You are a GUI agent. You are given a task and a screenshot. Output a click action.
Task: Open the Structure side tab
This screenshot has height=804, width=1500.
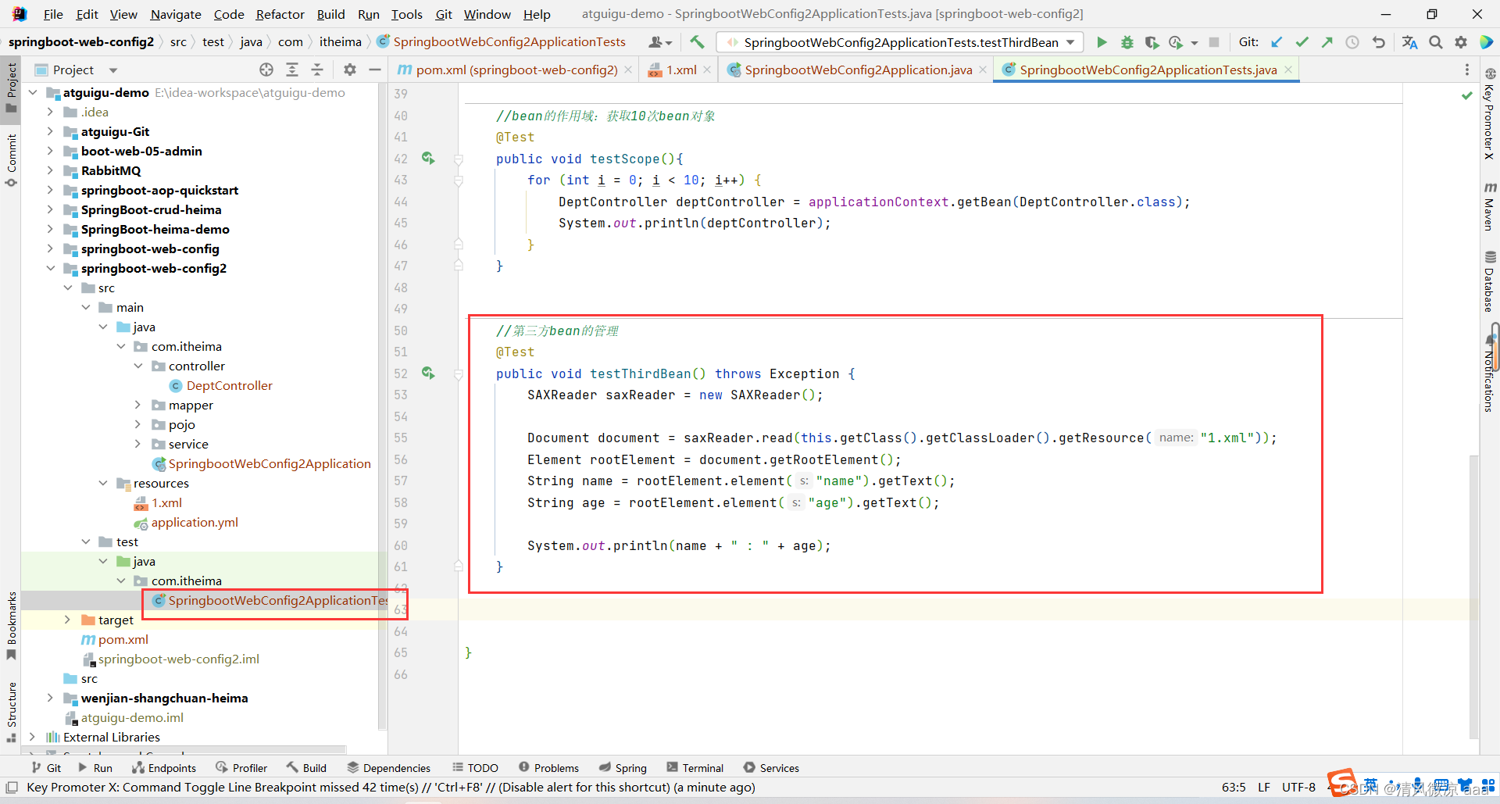(11, 712)
